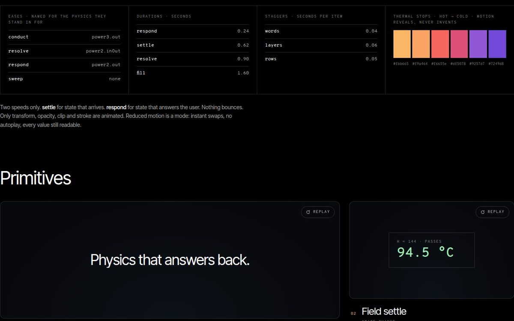Click the 'Staggers · Seconds per item' header
Screen dimensions: 514x321
pos(304,16)
